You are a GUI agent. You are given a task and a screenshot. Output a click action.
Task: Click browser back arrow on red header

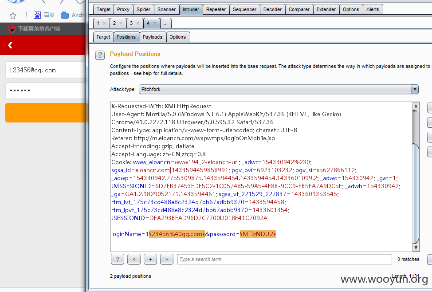(x=10, y=45)
